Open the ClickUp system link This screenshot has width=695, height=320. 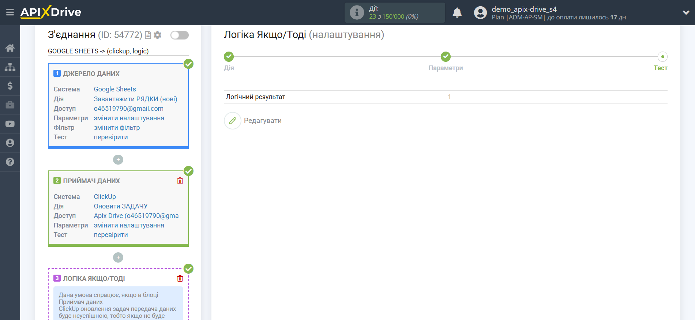(x=105, y=197)
